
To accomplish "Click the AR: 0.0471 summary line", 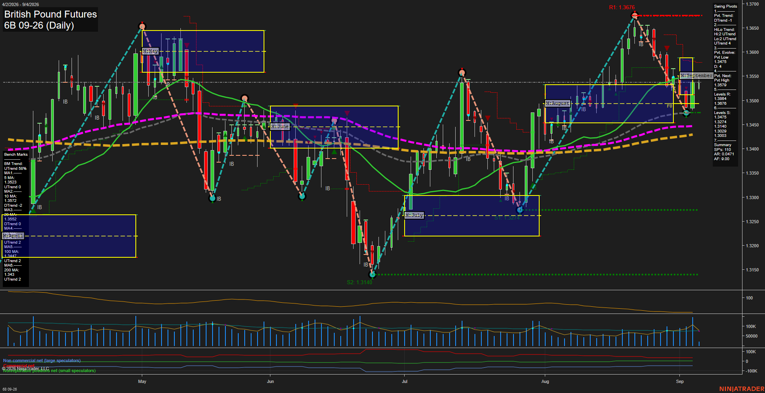I will tap(724, 154).
